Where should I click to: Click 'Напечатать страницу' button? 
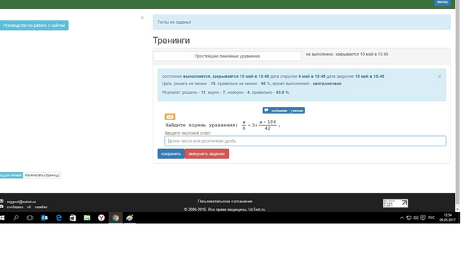[42, 175]
